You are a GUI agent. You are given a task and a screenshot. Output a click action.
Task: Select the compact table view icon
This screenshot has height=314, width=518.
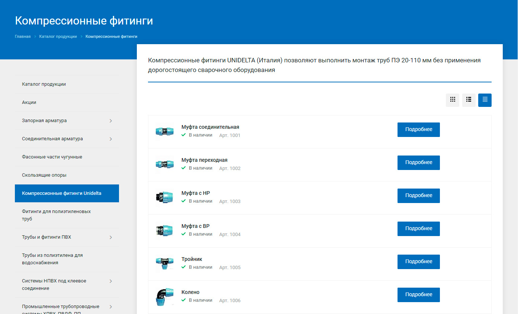485,100
